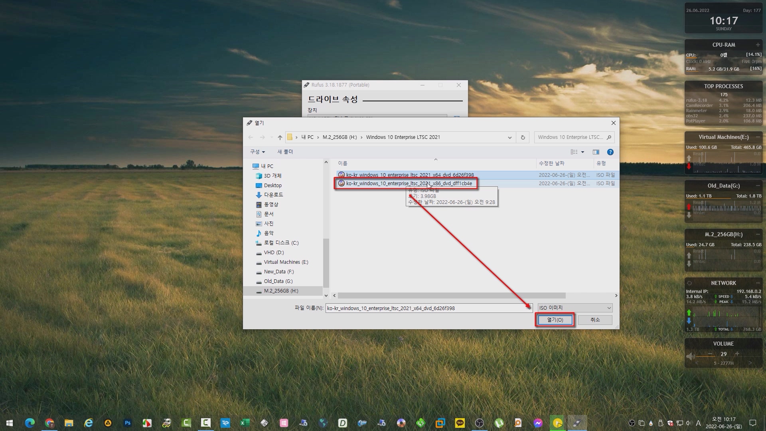Expand the file name history dropdown
This screenshot has height=431, width=766.
(x=529, y=308)
